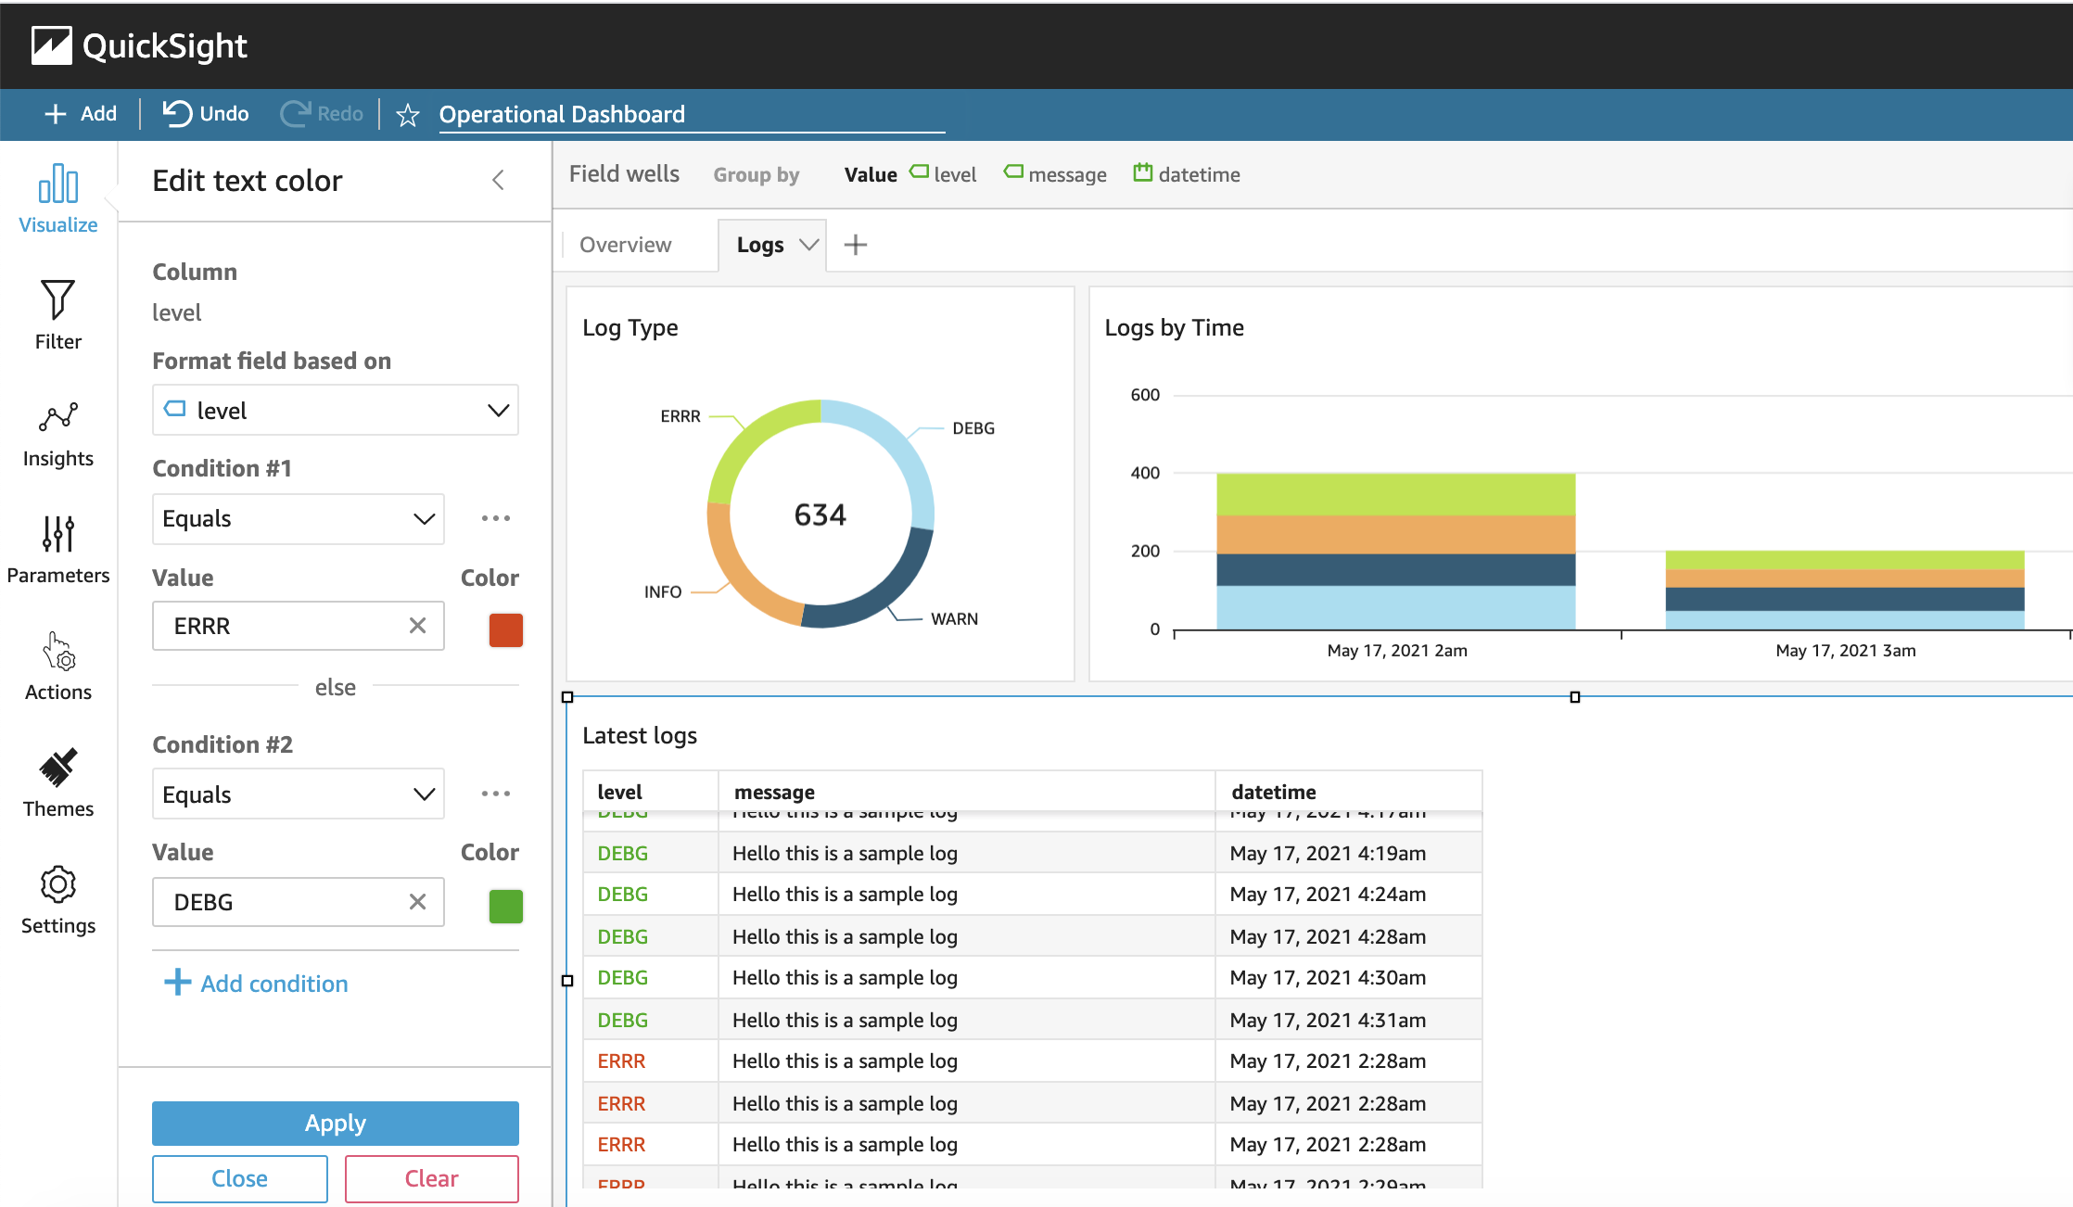The image size is (2073, 1207).
Task: Clear the ERRR value field
Action: tap(417, 626)
